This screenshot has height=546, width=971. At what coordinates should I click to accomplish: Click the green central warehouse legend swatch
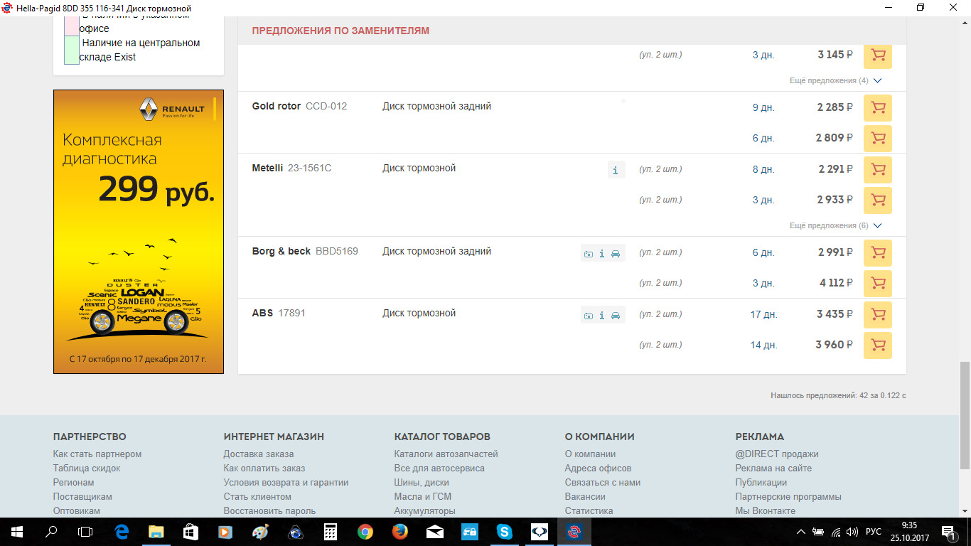[72, 50]
